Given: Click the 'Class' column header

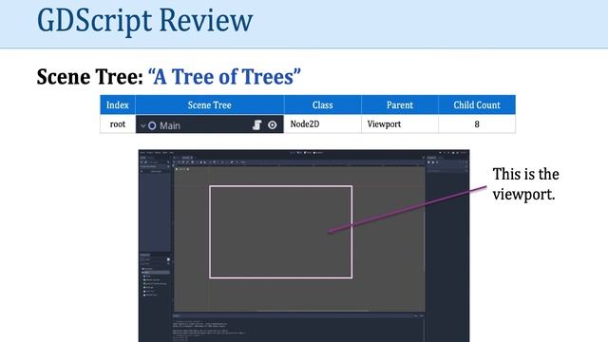Looking at the screenshot, I should point(323,104).
